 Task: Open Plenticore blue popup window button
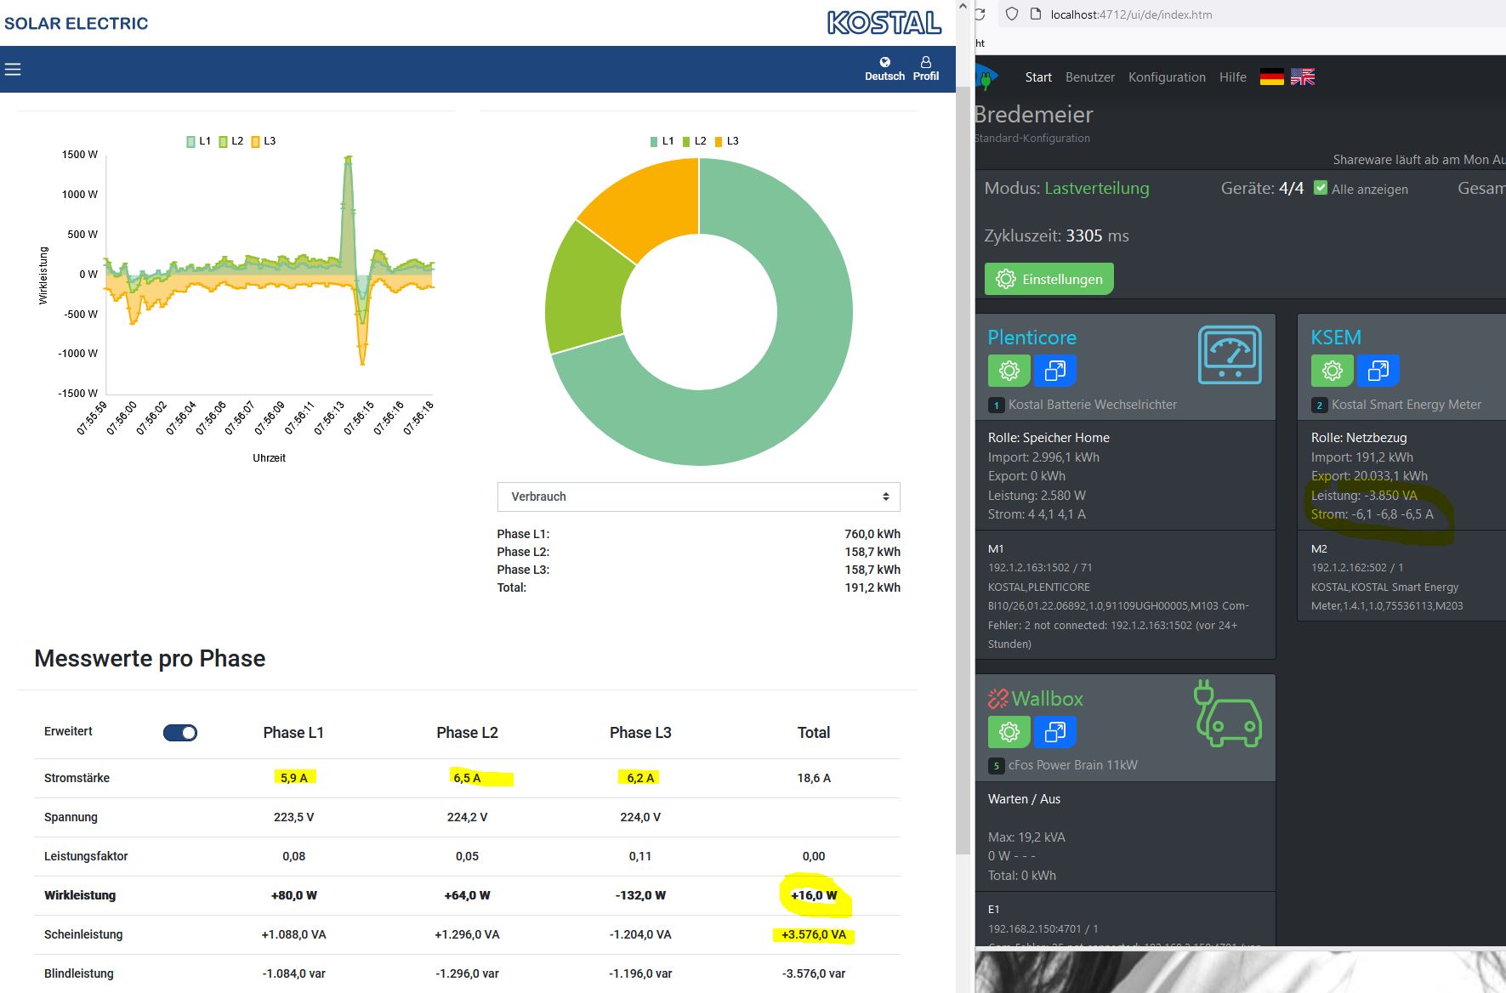coord(1054,371)
